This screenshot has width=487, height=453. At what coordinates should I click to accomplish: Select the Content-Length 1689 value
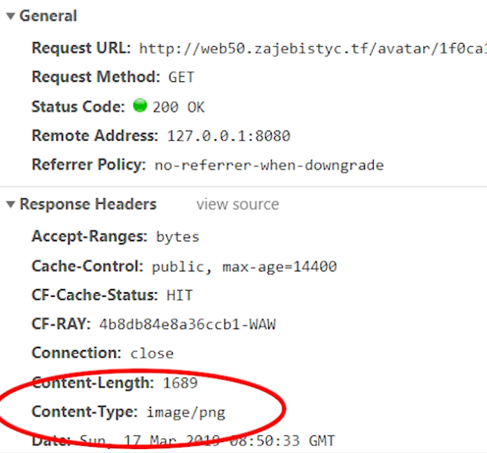(181, 383)
